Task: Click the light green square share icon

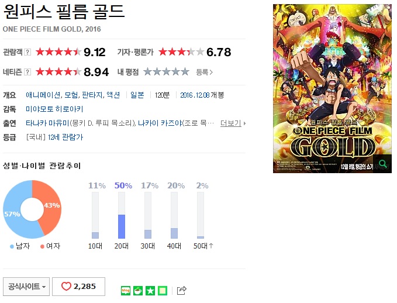Action: 163,290
